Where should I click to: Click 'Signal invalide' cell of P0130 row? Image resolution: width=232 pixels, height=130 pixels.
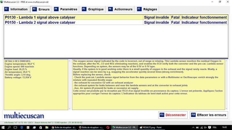click(x=156, y=17)
